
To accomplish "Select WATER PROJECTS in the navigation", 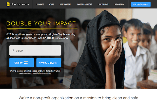I will click(85, 4).
